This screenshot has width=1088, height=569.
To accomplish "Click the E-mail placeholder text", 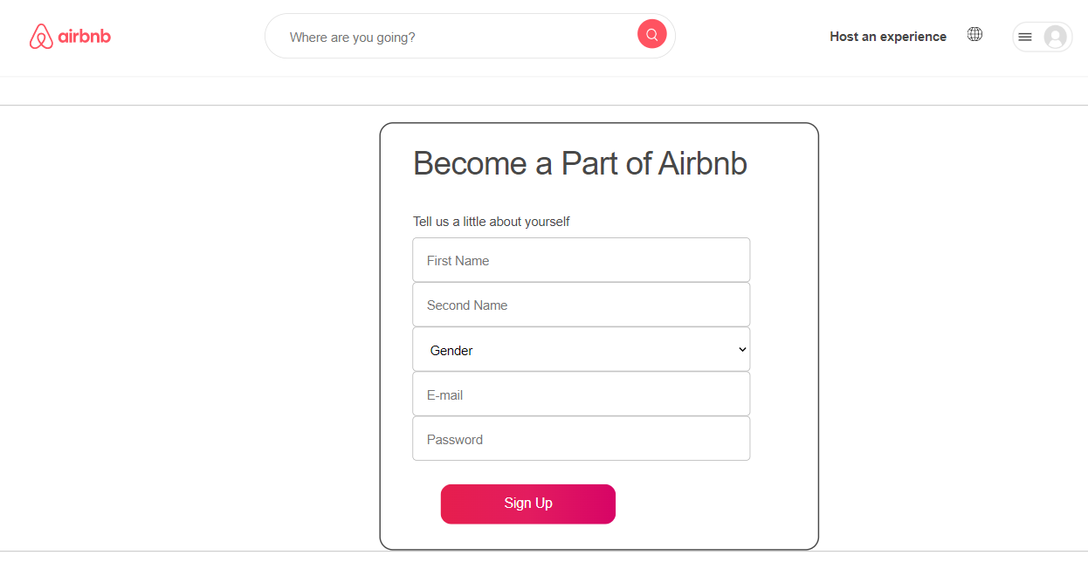I will (444, 395).
